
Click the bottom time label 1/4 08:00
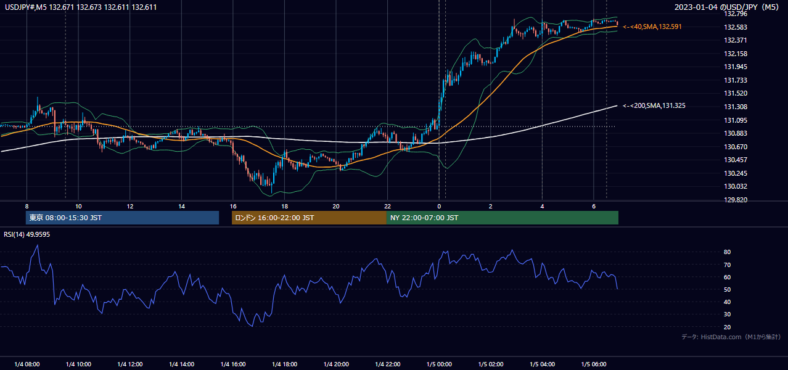click(x=27, y=364)
